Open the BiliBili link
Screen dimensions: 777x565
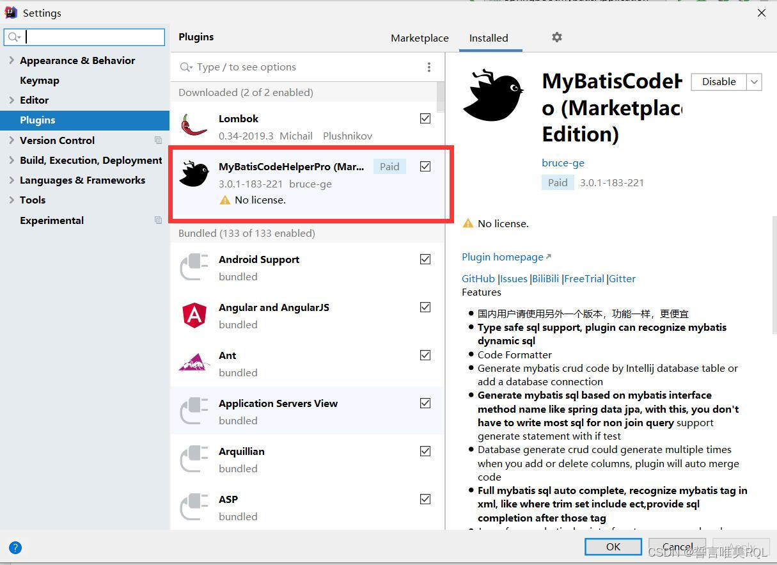(545, 278)
